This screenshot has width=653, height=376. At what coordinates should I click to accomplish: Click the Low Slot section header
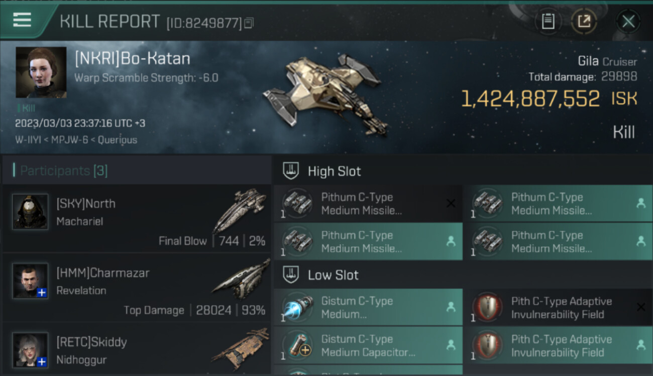click(x=333, y=275)
